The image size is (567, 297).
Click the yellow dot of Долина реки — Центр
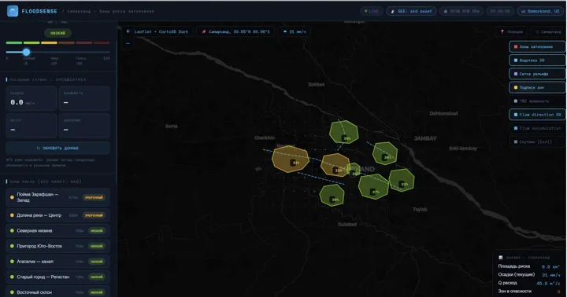tap(12, 215)
